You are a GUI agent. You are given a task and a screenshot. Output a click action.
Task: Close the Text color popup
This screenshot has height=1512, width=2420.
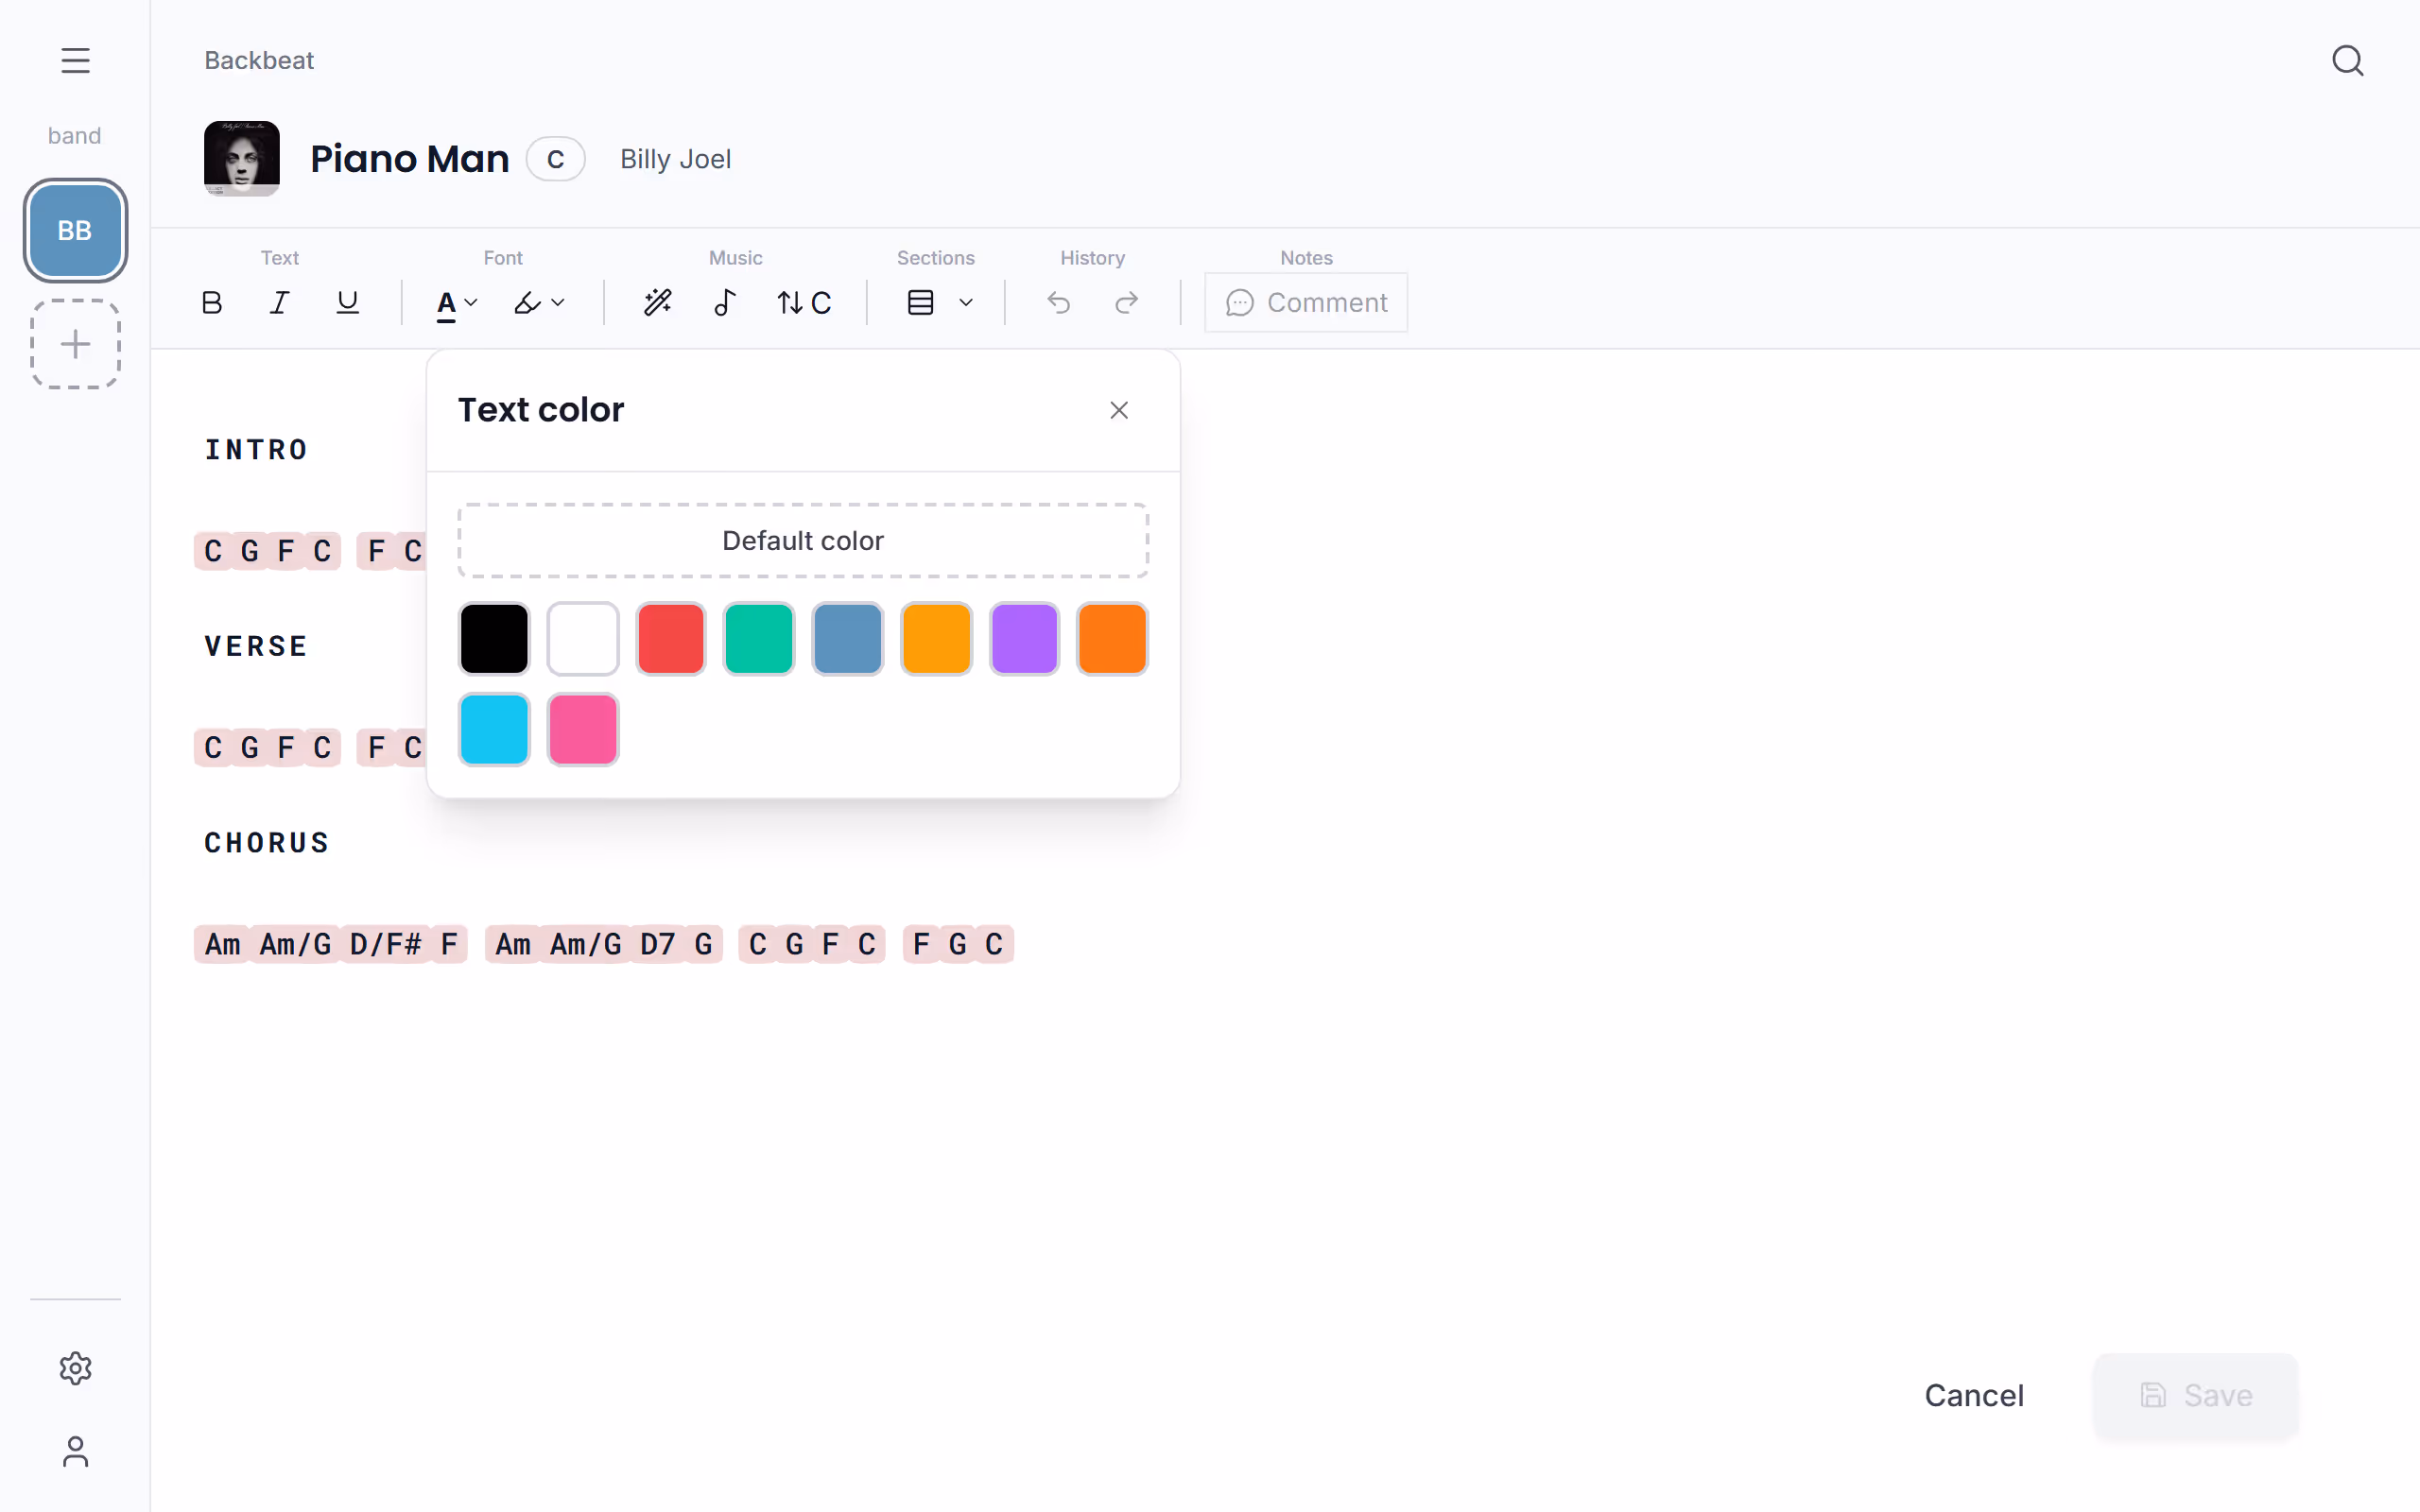tap(1119, 410)
